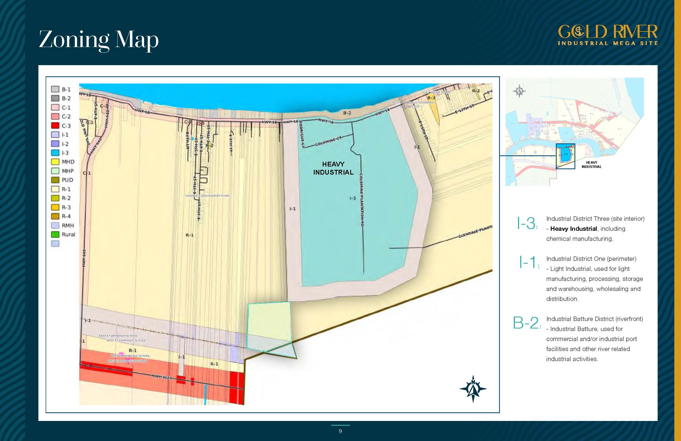681x441 pixels.
Task: Click the large I-1 heading in the descriptions
Action: click(x=529, y=262)
